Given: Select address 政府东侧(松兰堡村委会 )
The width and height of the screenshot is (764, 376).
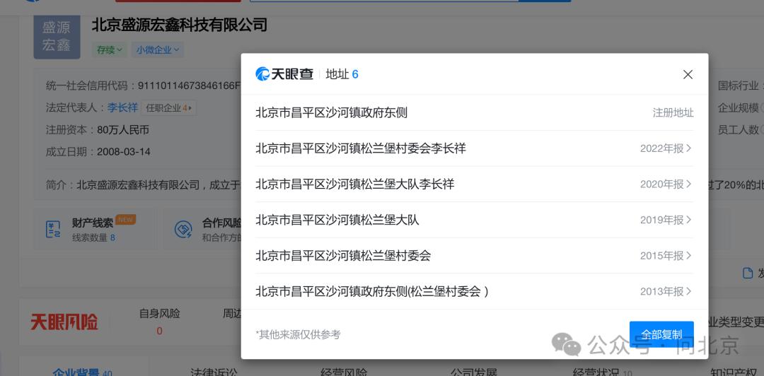Looking at the screenshot, I should pos(474,292).
